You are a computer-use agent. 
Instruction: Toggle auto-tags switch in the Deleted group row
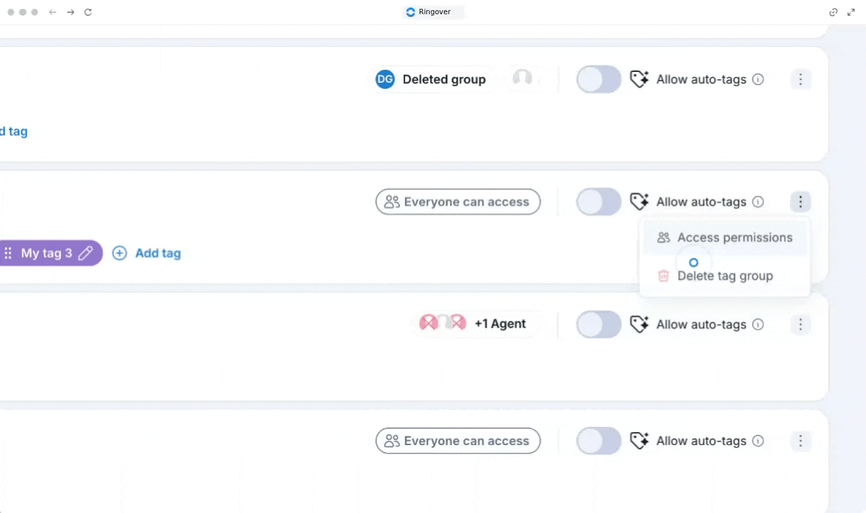click(599, 79)
